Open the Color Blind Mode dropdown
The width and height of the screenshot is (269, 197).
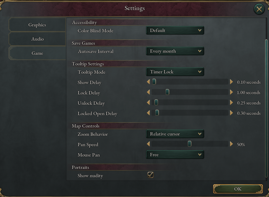[175, 30]
